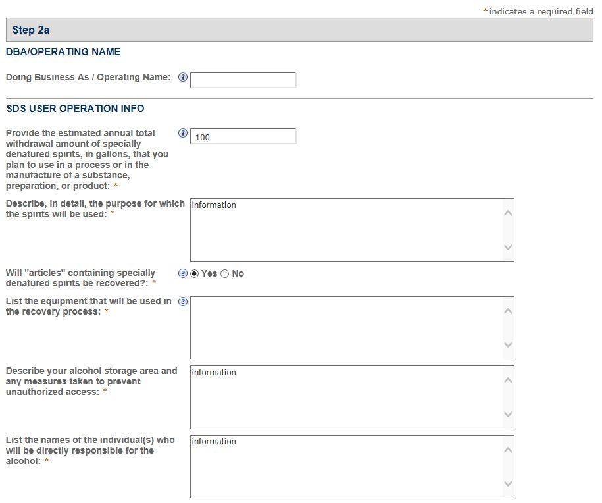Open help for recovery equipment list
Screen dimensions: 602x503
point(183,302)
